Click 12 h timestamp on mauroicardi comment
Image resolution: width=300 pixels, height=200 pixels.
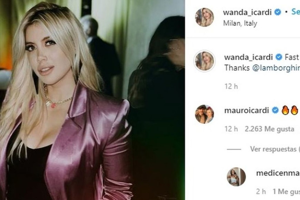[231, 129]
